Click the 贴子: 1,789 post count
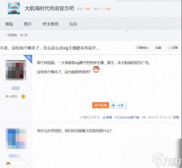The image size is (182, 168). tap(102, 9)
